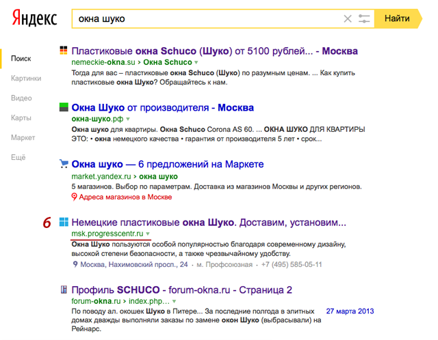Viewport: 438px width, 340px height.
Task: Open address Москва, Нахимовский просп., 24
Action: 134,264
